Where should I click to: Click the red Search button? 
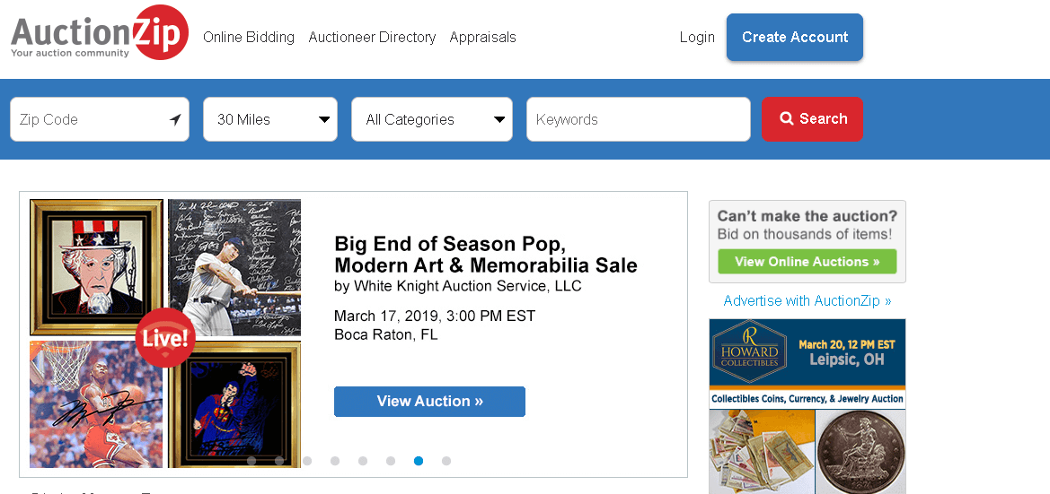click(x=812, y=119)
